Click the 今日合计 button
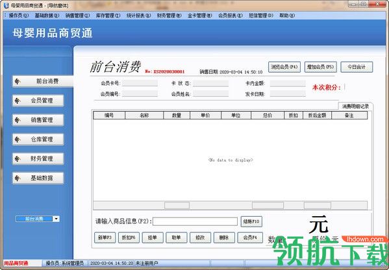389x270 pixels. (357, 67)
